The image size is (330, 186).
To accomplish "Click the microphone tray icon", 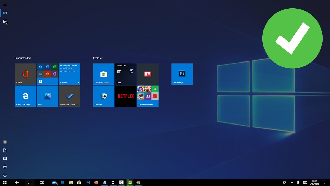I will 298,183.
